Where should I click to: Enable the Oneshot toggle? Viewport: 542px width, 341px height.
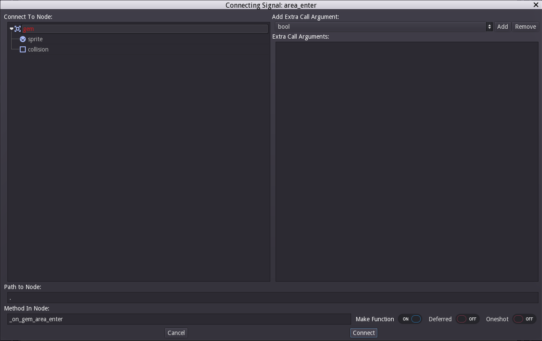[x=524, y=319]
